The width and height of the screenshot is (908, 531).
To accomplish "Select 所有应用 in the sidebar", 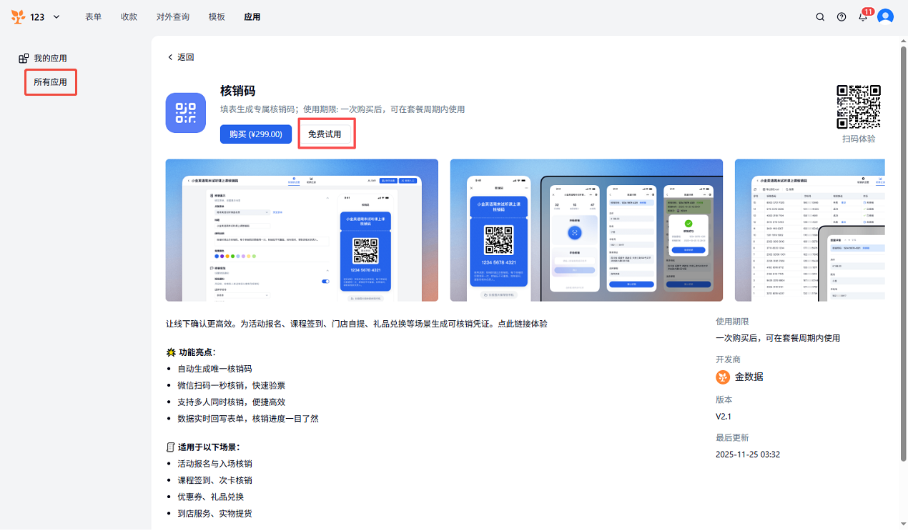I will pyautogui.click(x=50, y=82).
